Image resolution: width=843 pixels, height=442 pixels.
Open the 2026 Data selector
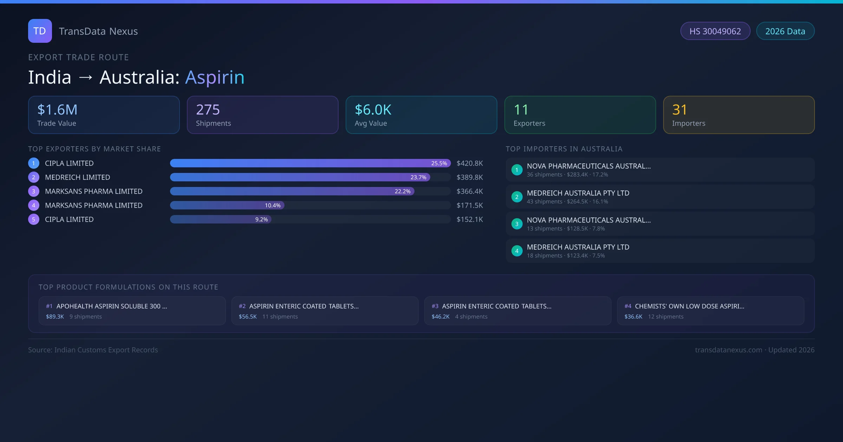(x=785, y=31)
